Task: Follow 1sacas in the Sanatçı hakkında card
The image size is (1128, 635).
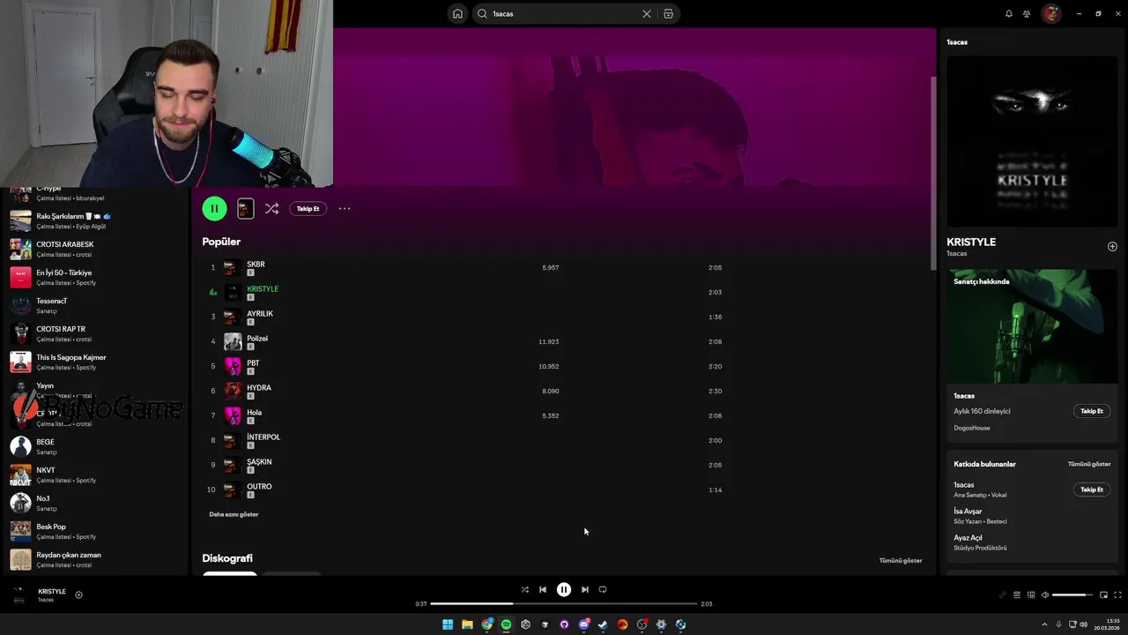Action: click(1092, 411)
